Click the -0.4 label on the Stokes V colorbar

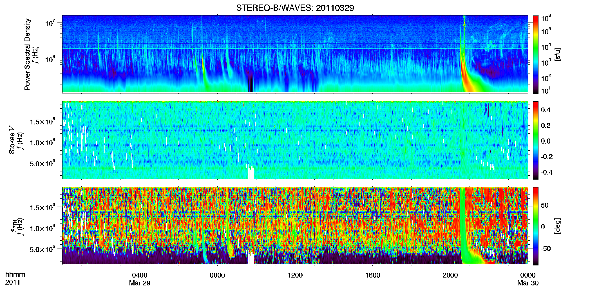[546, 172]
